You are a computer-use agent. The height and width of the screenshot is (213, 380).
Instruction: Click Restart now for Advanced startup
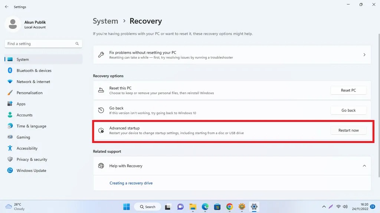pos(348,130)
